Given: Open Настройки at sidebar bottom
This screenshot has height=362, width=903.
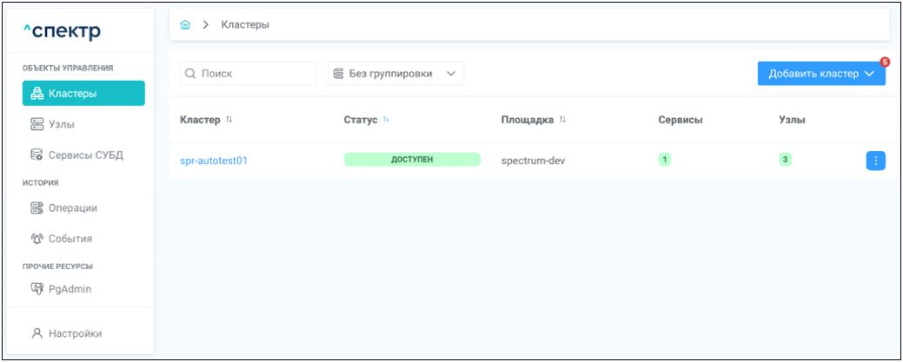Looking at the screenshot, I should pyautogui.click(x=75, y=333).
